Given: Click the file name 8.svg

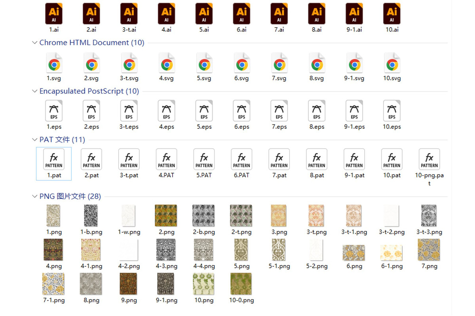Looking at the screenshot, I should (317, 78).
